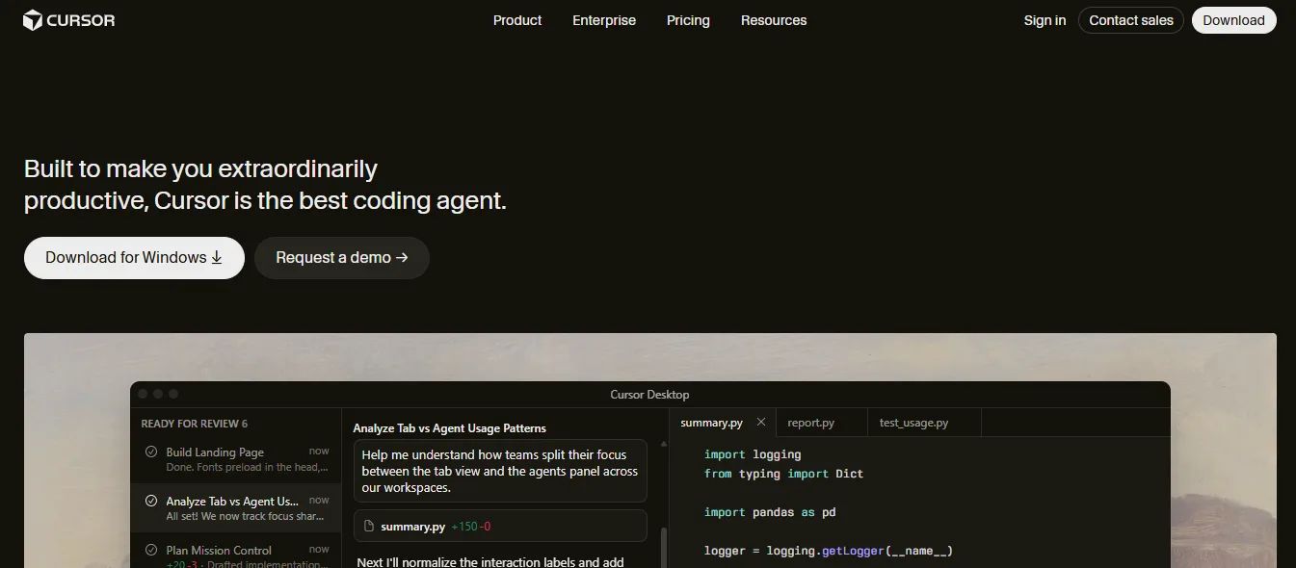Image resolution: width=1296 pixels, height=568 pixels.
Task: Click the check circle icon beside Plan Mission Control
Action: [151, 550]
